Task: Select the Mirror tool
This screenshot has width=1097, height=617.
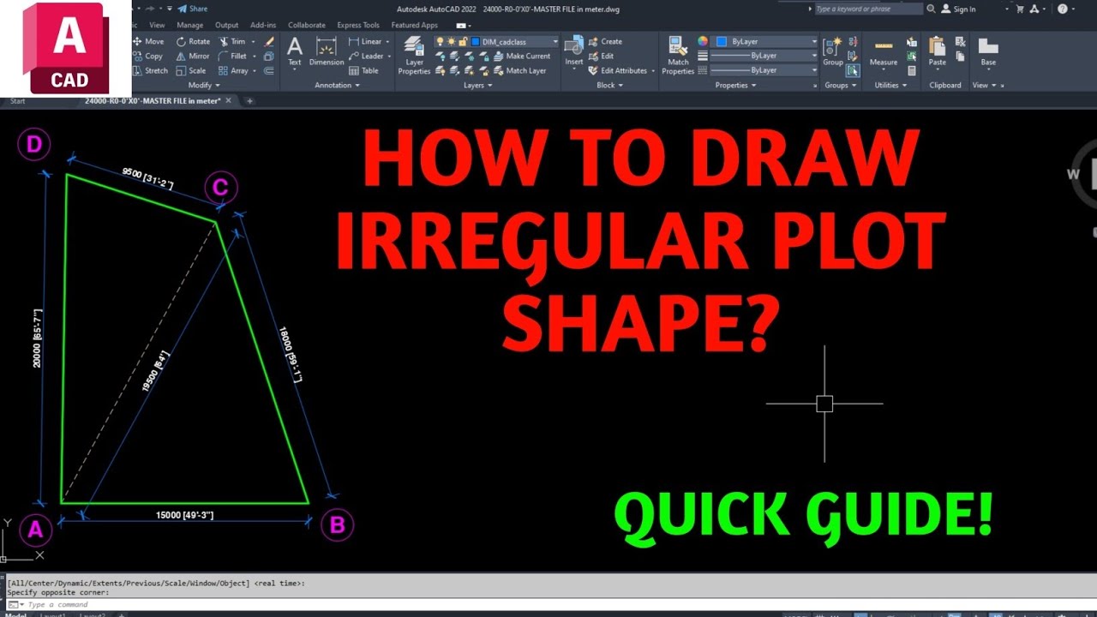Action: point(193,56)
